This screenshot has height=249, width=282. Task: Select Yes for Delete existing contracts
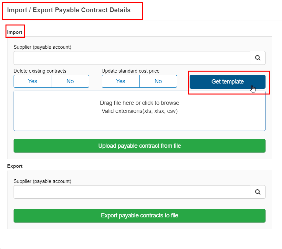pos(33,81)
